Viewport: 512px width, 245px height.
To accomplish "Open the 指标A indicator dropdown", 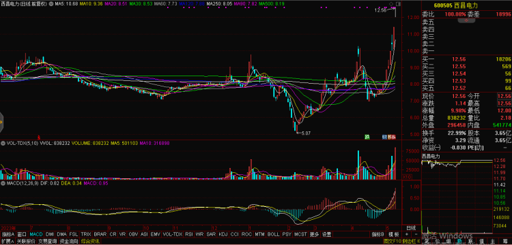I will (8, 234).
